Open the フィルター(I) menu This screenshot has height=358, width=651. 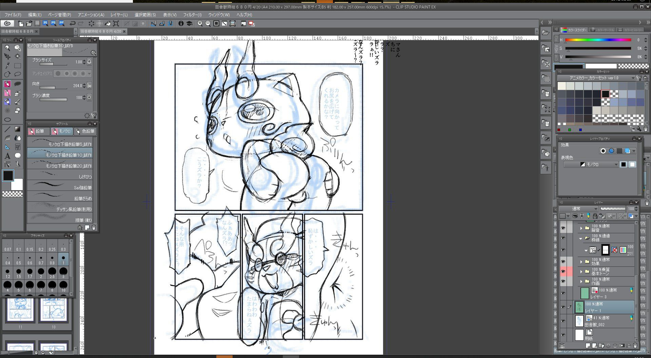(192, 15)
